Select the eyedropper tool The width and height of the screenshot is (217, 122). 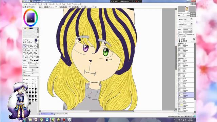(x=32, y=42)
